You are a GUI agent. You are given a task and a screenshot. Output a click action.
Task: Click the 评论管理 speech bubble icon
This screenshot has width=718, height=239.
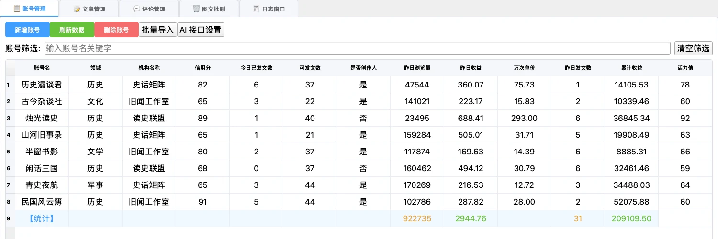click(136, 9)
